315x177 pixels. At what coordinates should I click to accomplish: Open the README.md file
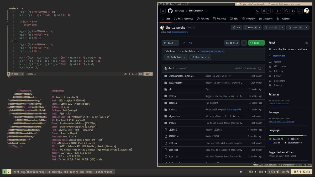174,136
